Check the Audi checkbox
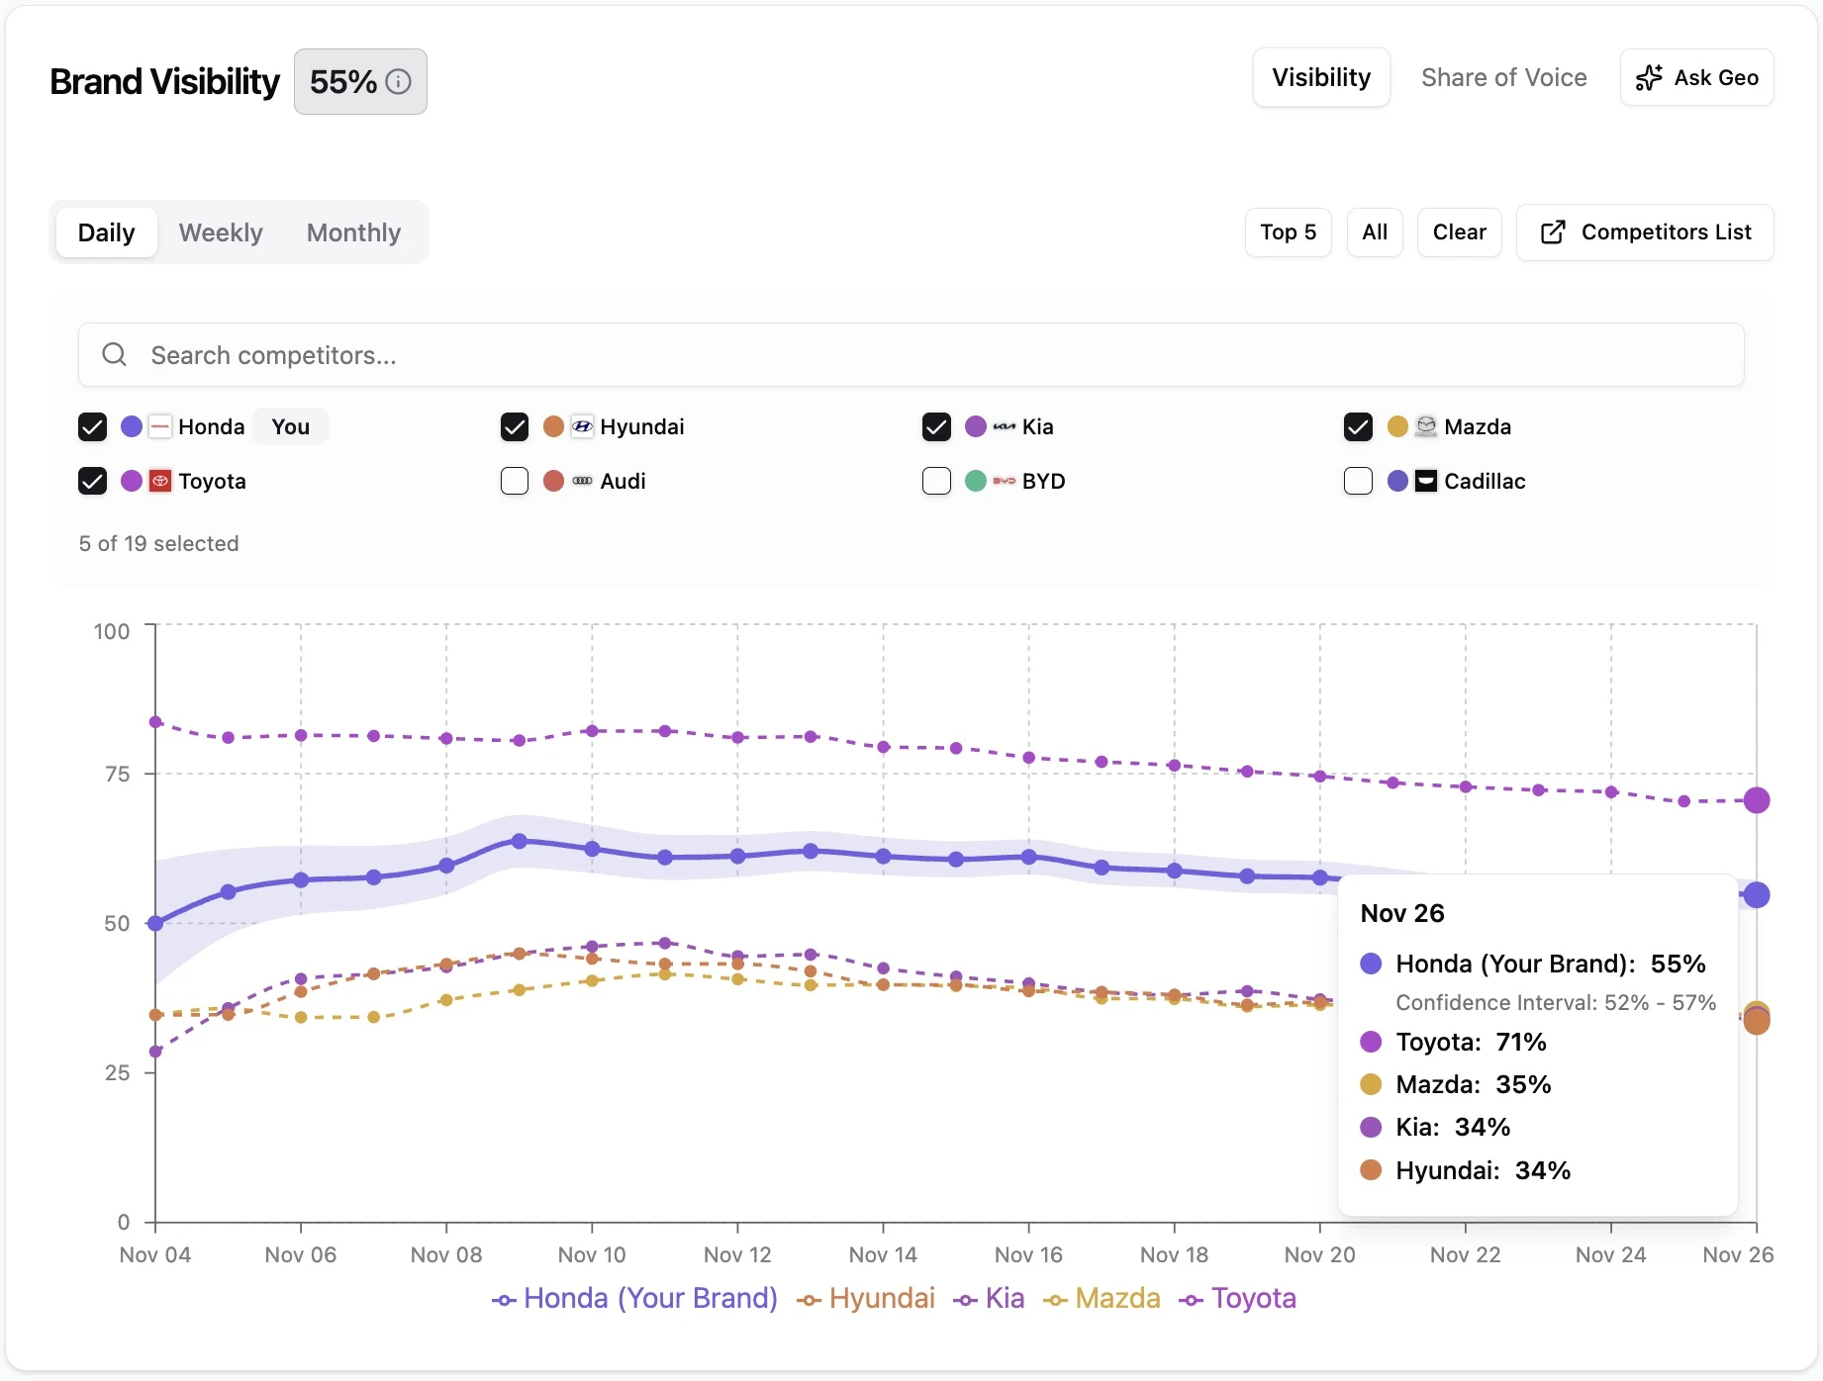This screenshot has height=1381, width=1823. pyautogui.click(x=515, y=481)
